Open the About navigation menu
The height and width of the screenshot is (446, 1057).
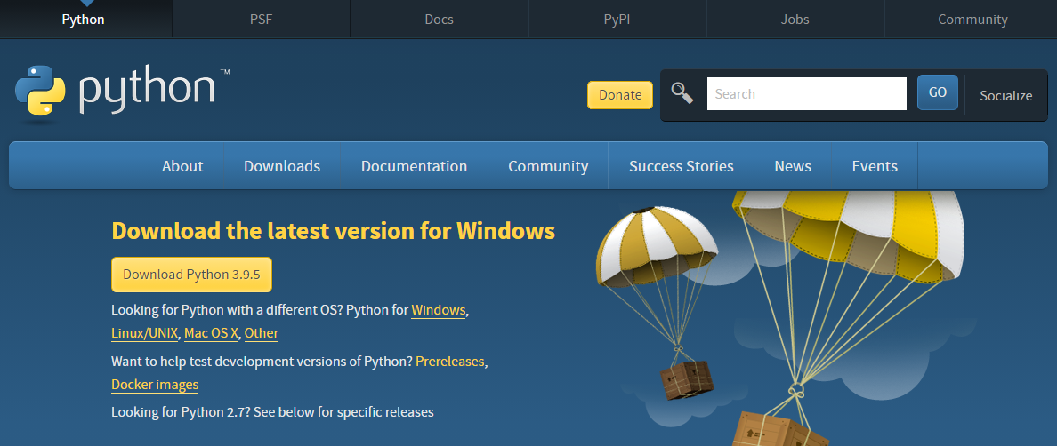(x=182, y=166)
